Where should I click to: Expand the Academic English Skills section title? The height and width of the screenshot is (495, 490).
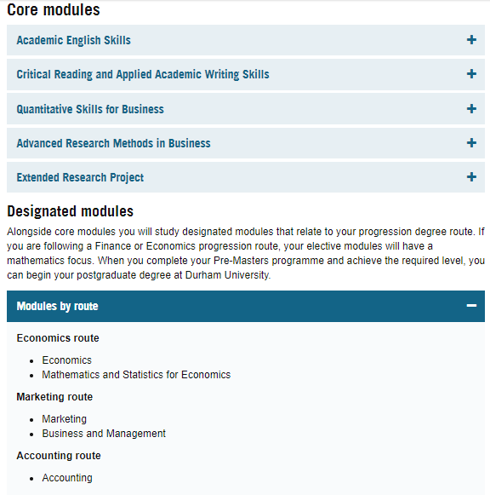pyautogui.click(x=73, y=40)
